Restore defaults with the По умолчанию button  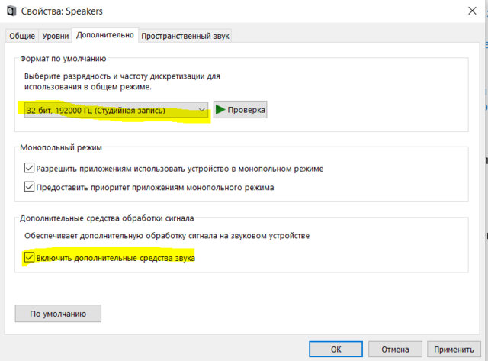[x=58, y=313]
